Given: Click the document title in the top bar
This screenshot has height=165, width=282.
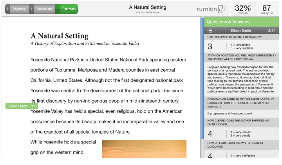Looking at the screenshot, I should pos(148,7).
